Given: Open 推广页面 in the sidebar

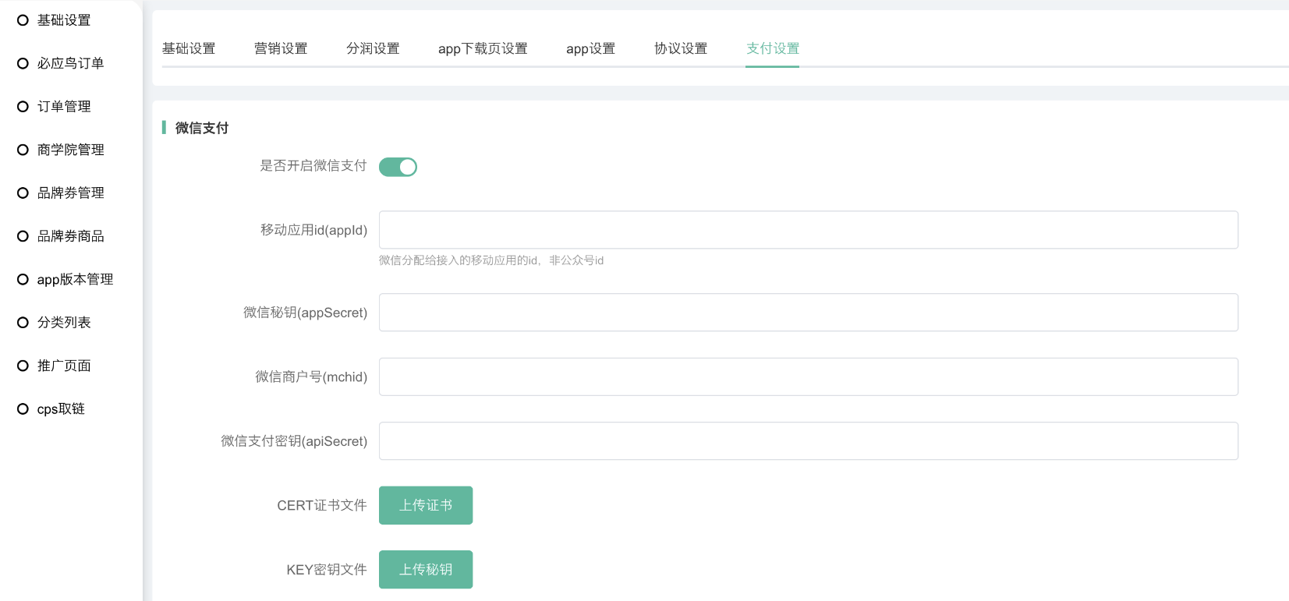Looking at the screenshot, I should (64, 366).
